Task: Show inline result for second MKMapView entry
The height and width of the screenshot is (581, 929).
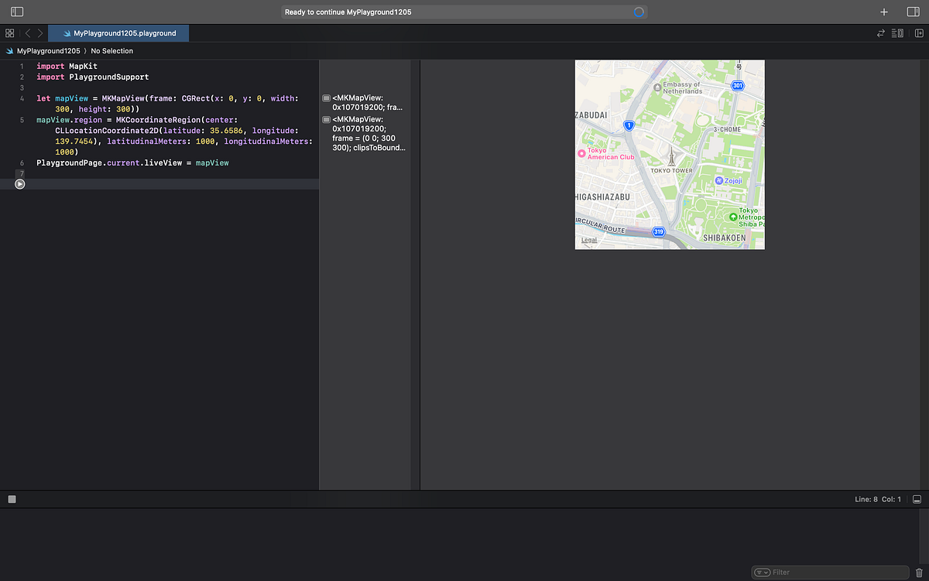Action: tap(326, 120)
